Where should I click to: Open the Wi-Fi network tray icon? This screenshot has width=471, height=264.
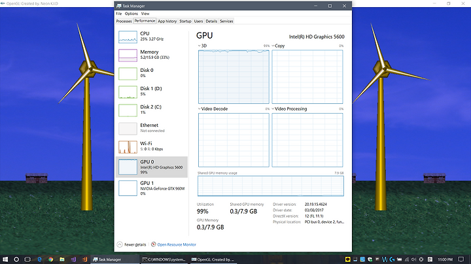point(407,259)
